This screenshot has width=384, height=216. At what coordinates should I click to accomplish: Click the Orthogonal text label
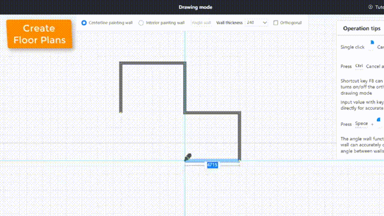(x=290, y=23)
